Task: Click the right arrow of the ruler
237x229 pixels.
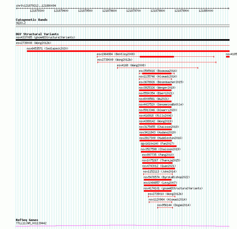Action: coord(229,9)
